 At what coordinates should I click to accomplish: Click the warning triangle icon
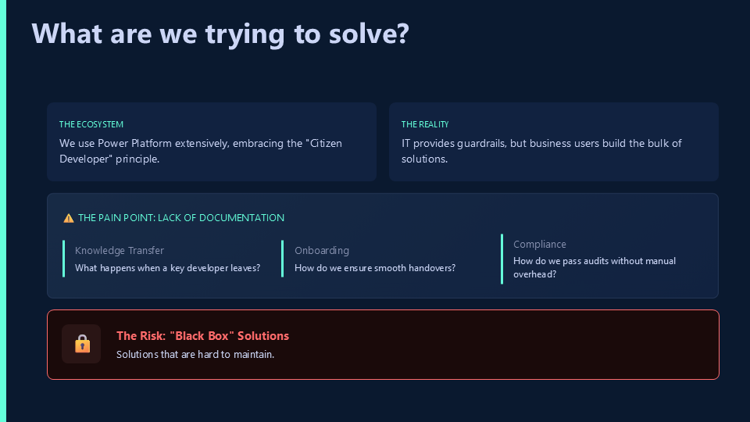coord(69,218)
